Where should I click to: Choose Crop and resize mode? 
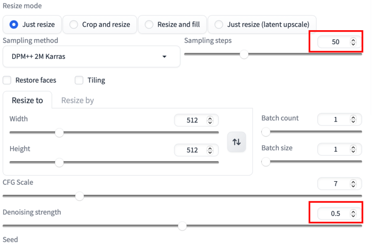(x=74, y=24)
